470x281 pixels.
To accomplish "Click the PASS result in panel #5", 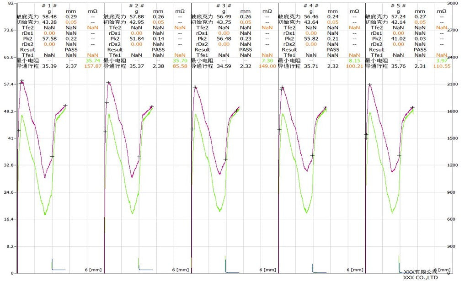I will (419, 50).
